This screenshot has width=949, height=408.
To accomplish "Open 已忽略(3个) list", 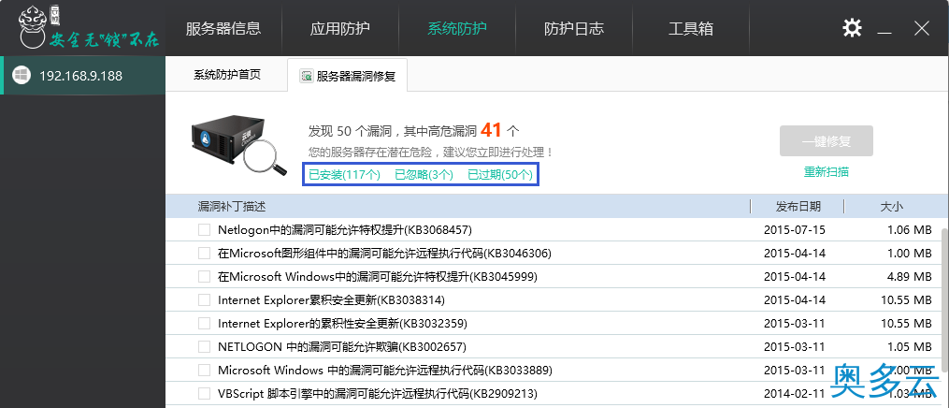I will pos(424,175).
